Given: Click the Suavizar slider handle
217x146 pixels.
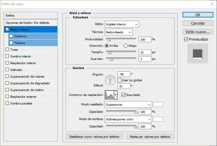Looking at the screenshot, I should 111,59.
